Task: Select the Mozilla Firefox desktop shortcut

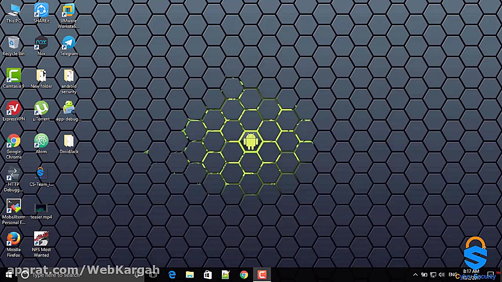Action: click(14, 245)
